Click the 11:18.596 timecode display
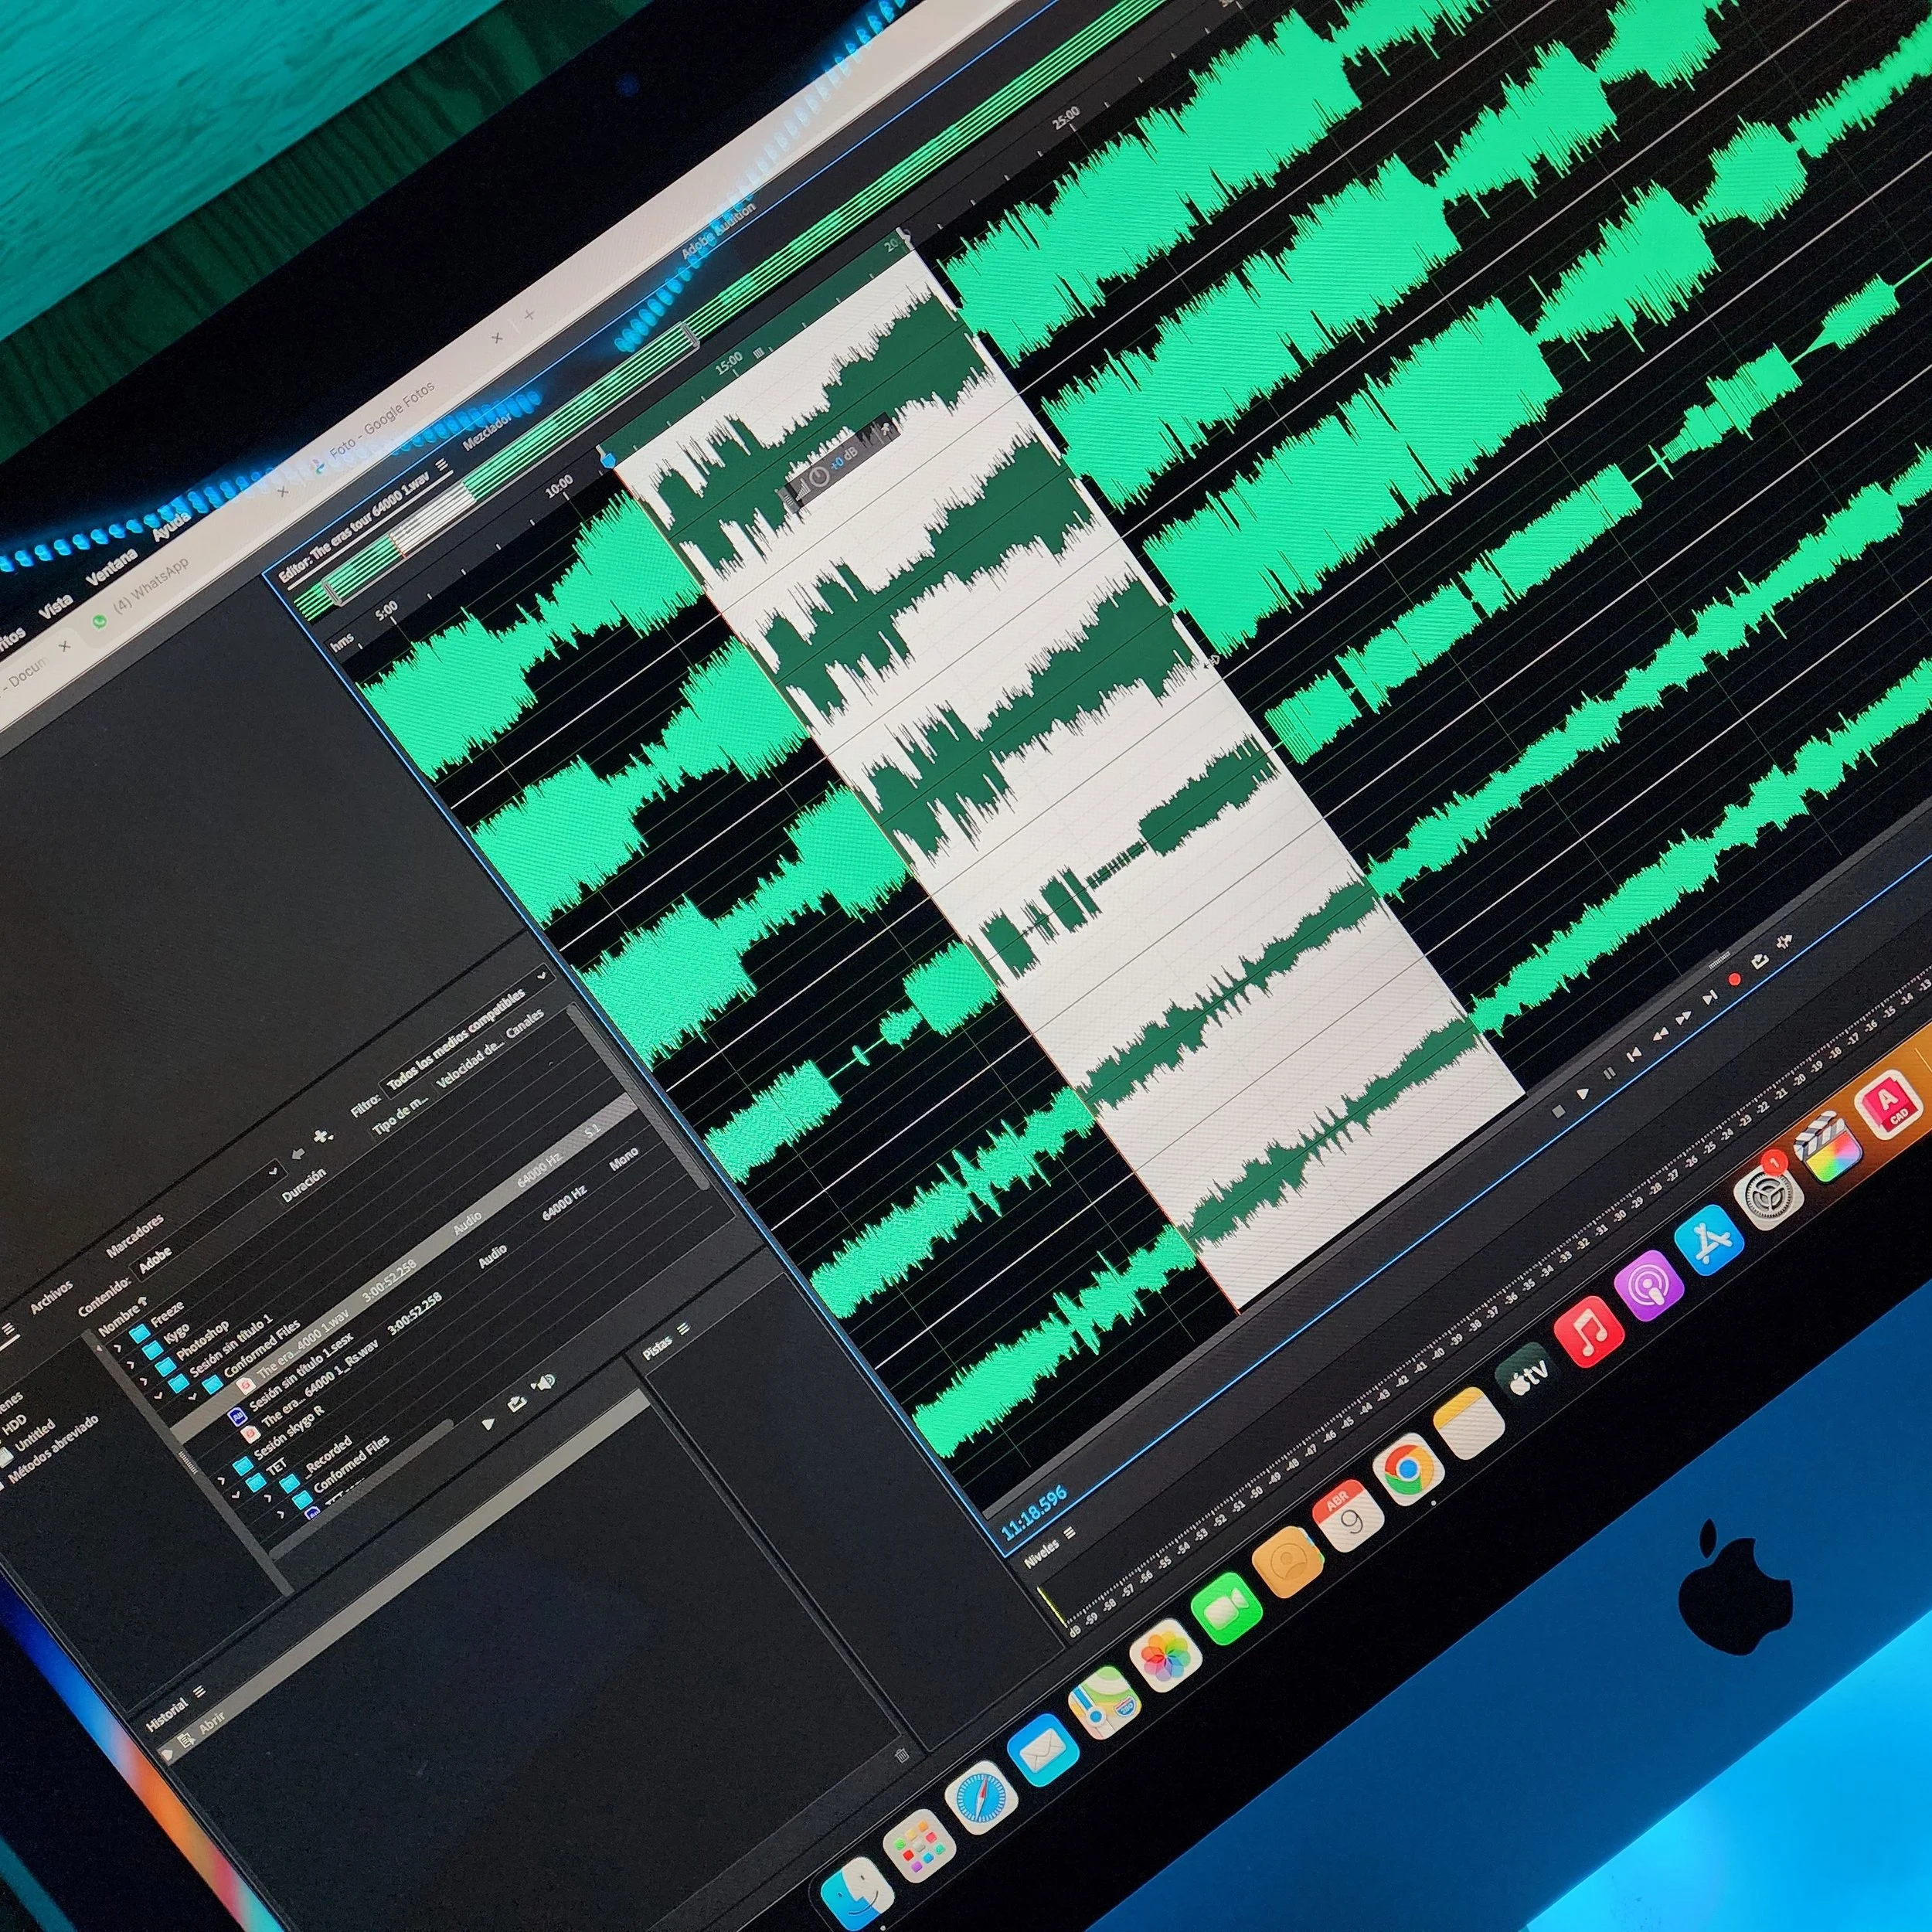The height and width of the screenshot is (1932, 1932). coord(1035,1513)
